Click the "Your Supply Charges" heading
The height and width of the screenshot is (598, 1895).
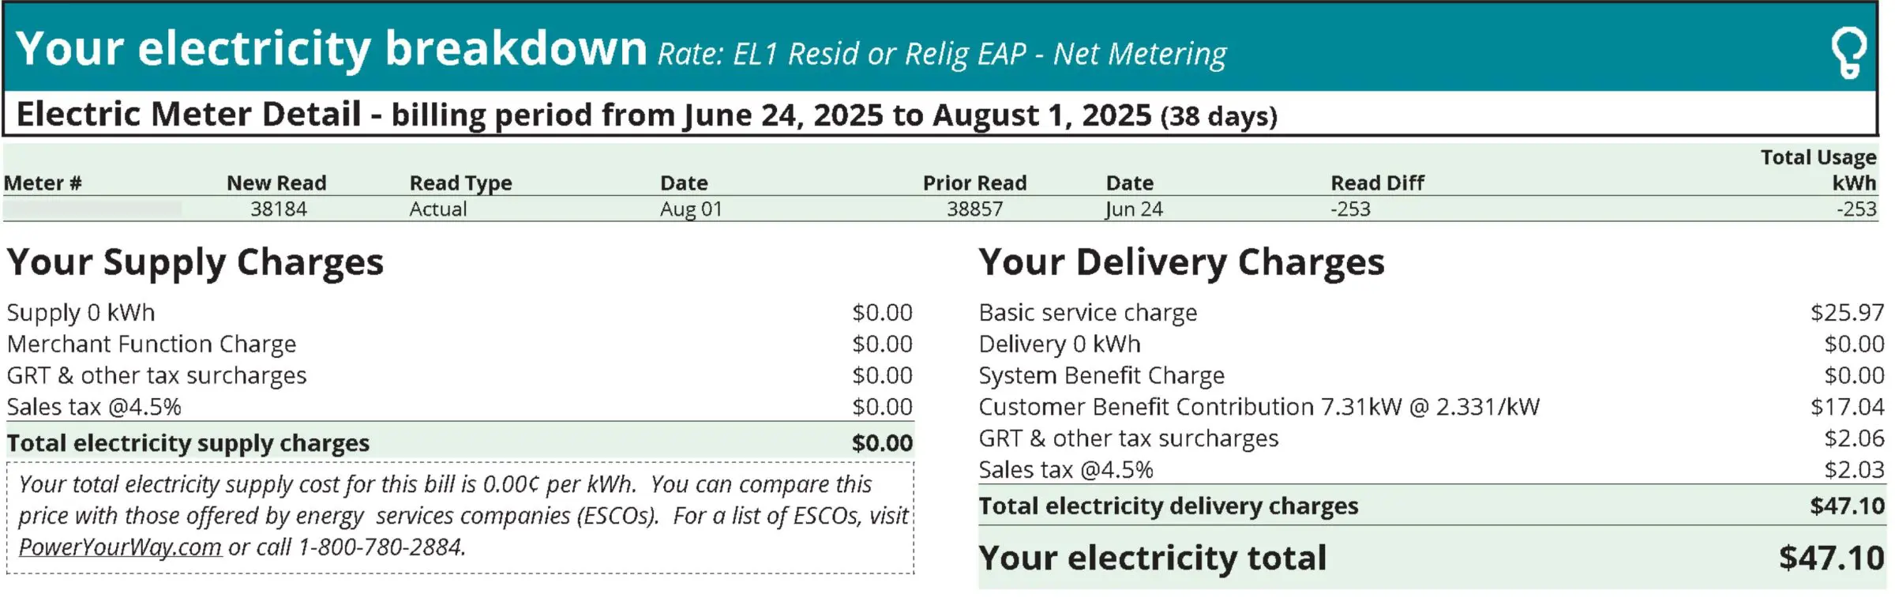(195, 262)
